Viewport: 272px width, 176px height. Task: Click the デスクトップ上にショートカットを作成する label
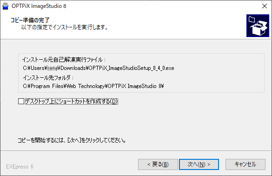pyautogui.click(x=72, y=101)
